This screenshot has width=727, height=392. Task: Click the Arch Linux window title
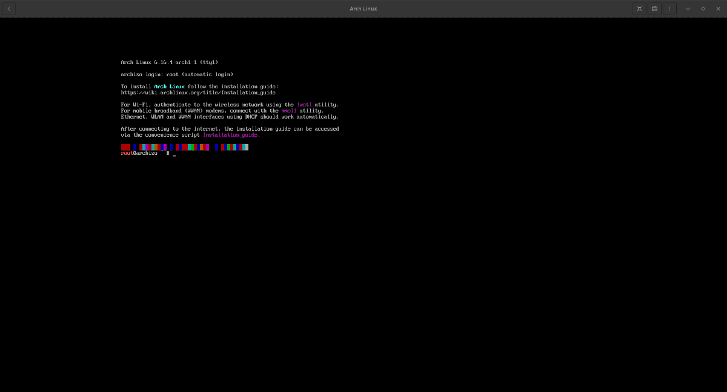tap(363, 8)
